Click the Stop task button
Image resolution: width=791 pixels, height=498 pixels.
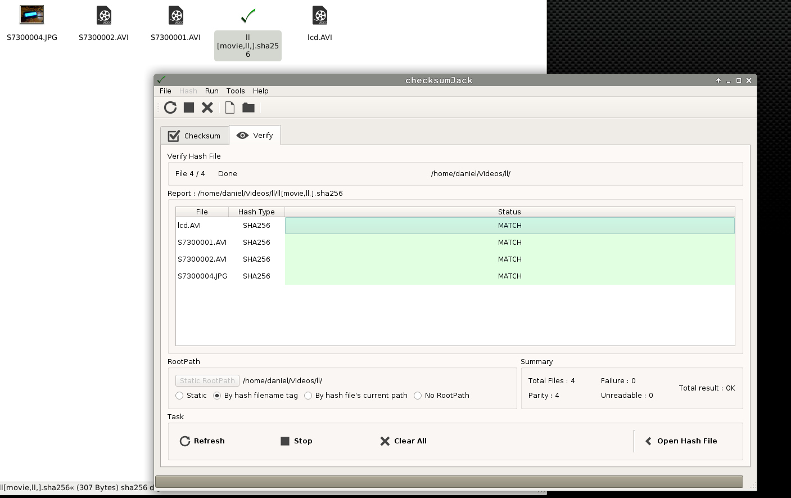tap(296, 441)
